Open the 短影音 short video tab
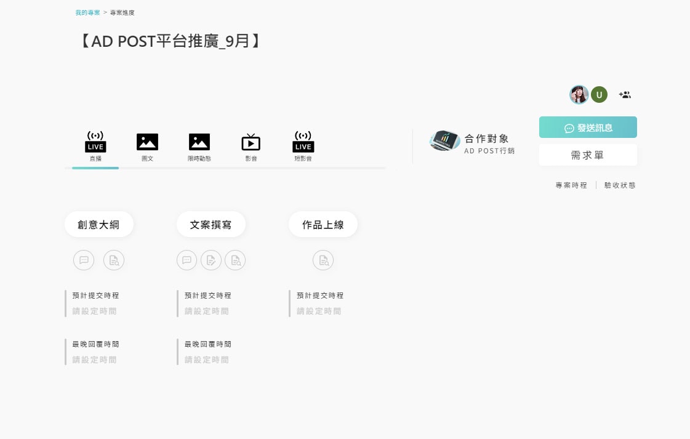 tap(303, 142)
